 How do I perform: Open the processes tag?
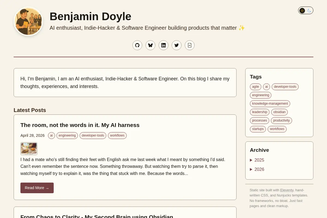tap(259, 120)
